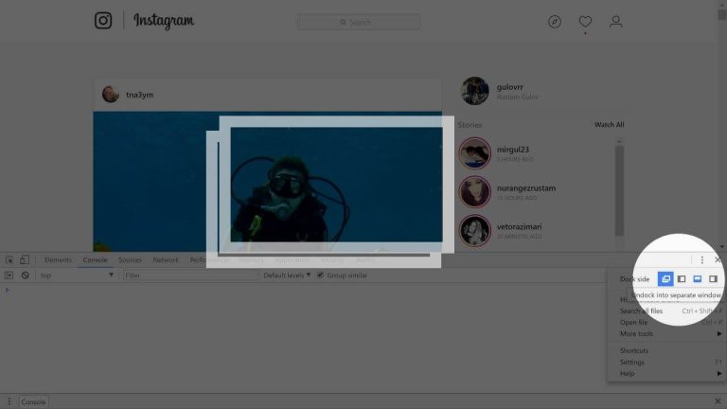Open the top context dropdown

(x=77, y=276)
